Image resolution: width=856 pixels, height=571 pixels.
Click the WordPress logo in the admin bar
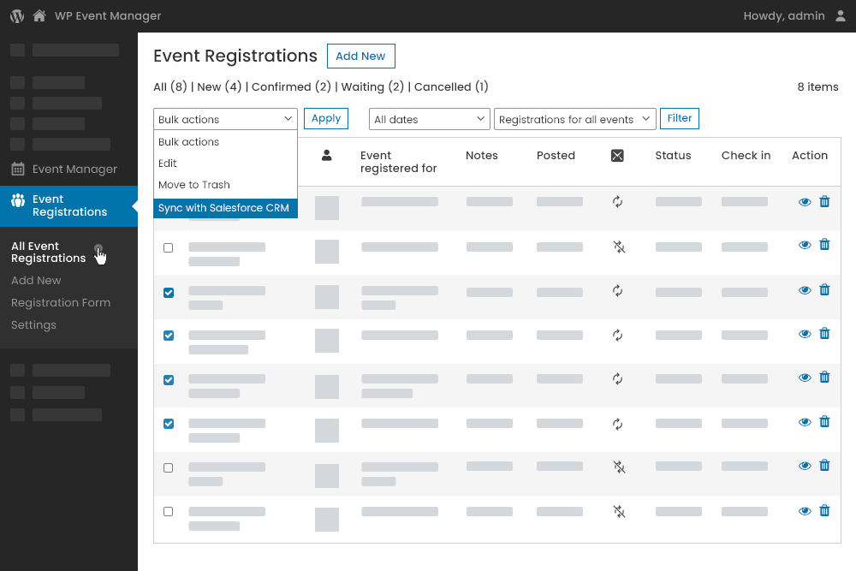17,15
